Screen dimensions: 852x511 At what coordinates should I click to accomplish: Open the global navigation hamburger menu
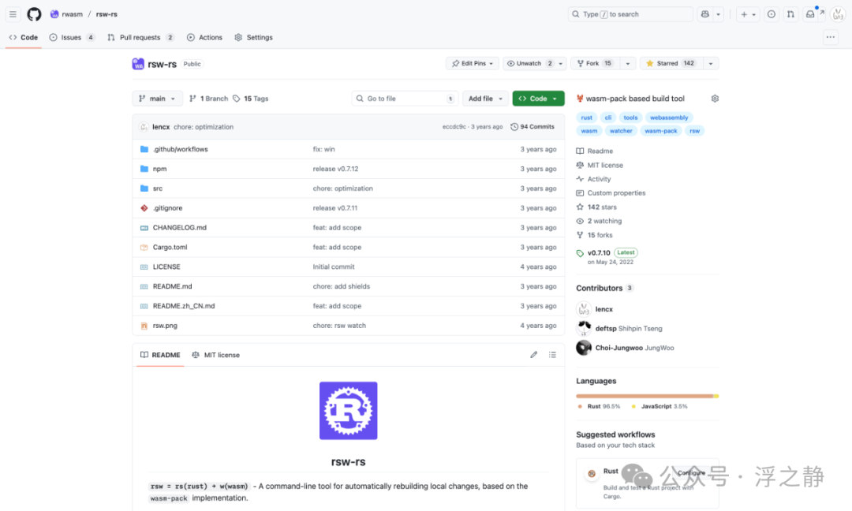pyautogui.click(x=13, y=14)
